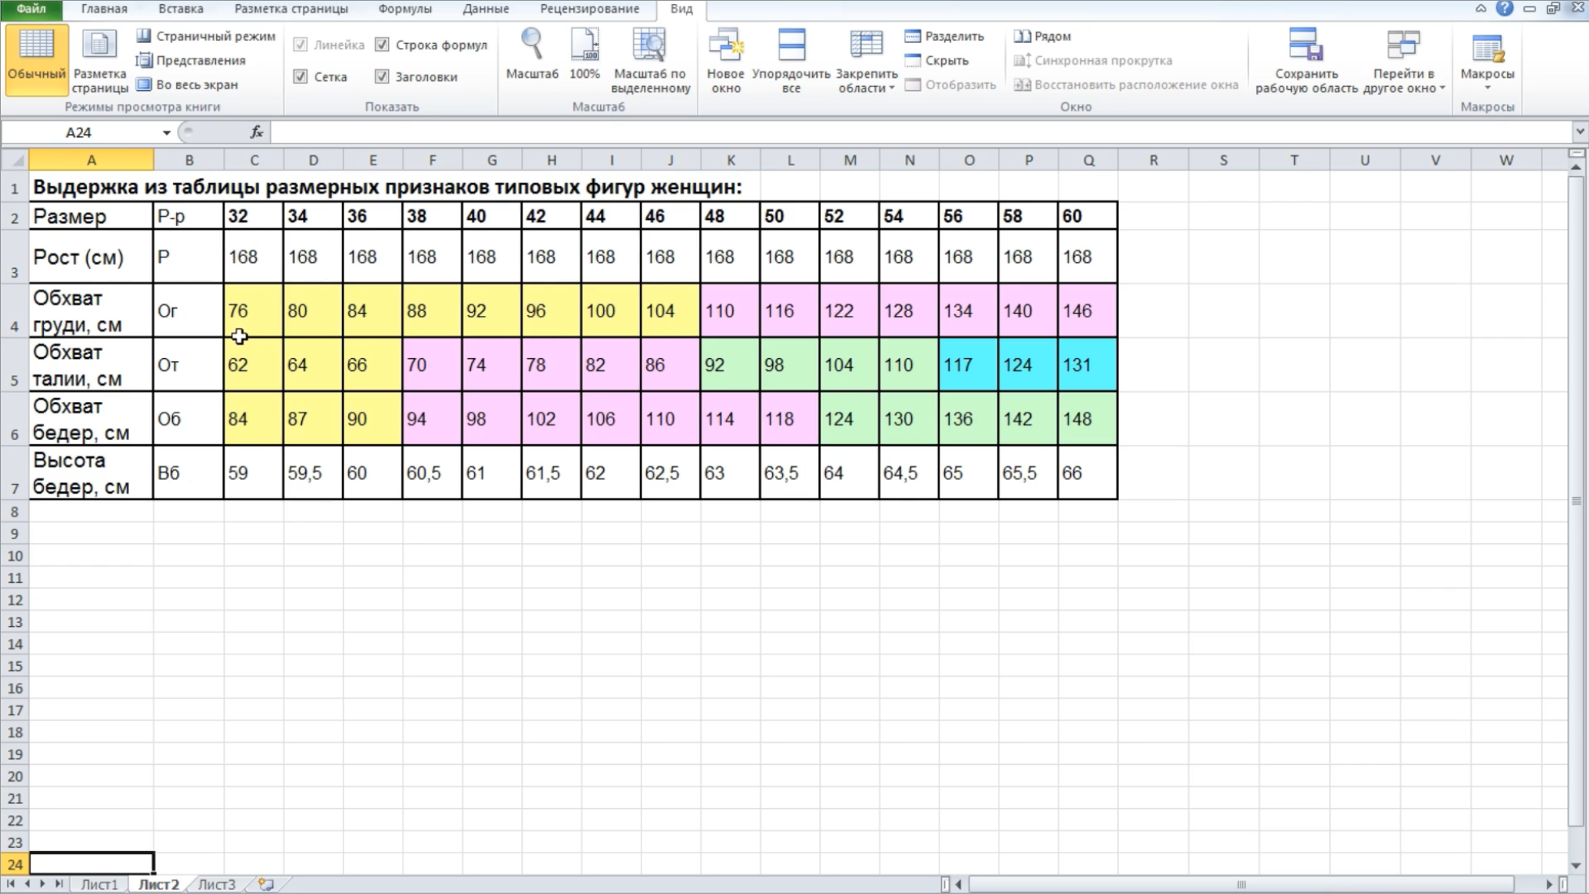Open the Рецензирование tab
Image resolution: width=1589 pixels, height=894 pixels.
tap(589, 9)
